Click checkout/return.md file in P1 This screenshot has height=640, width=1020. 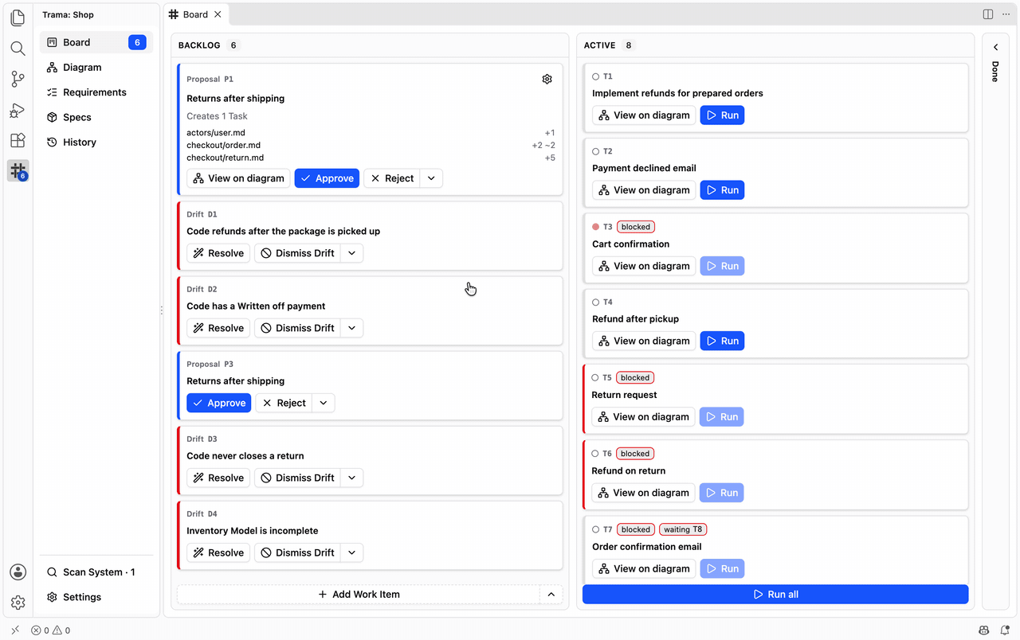(226, 158)
